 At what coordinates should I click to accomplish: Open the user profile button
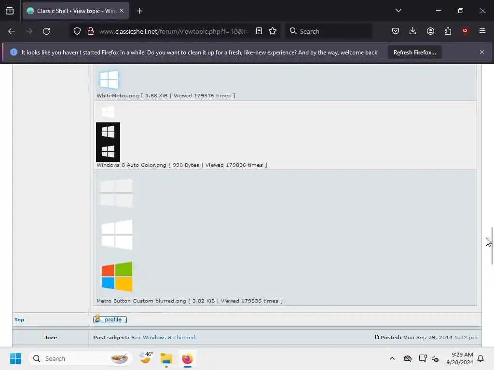click(x=110, y=319)
